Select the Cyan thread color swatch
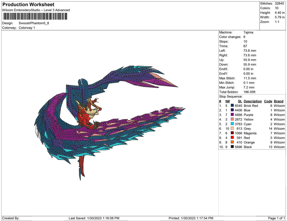Viewport: 287px width, 221px height. (x=232, y=124)
